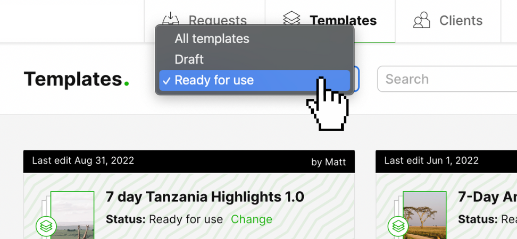The image size is (517, 239).
Task: Open the Requests tab
Action: pyautogui.click(x=217, y=21)
